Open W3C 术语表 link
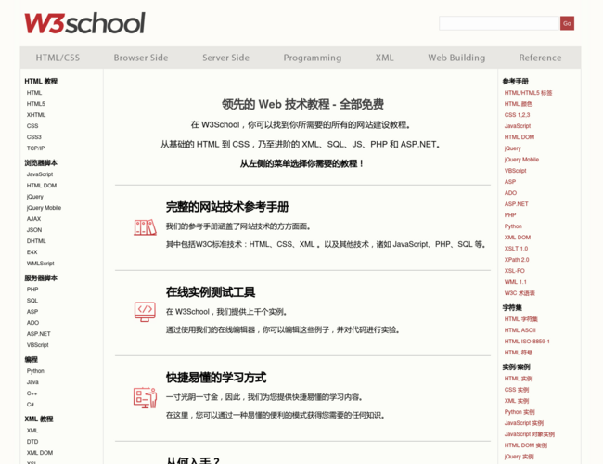This screenshot has height=464, width=603. click(520, 293)
